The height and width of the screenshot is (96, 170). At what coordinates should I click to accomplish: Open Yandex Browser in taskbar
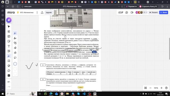tap(62, 94)
